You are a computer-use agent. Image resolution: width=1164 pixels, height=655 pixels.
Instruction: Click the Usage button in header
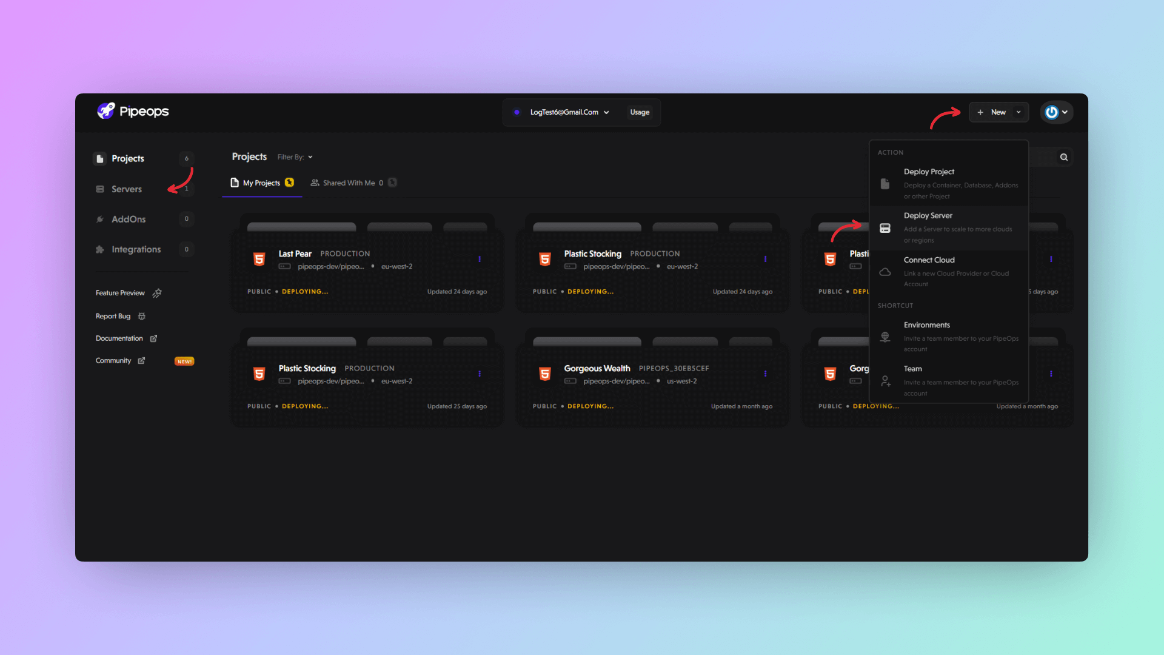pyautogui.click(x=640, y=112)
